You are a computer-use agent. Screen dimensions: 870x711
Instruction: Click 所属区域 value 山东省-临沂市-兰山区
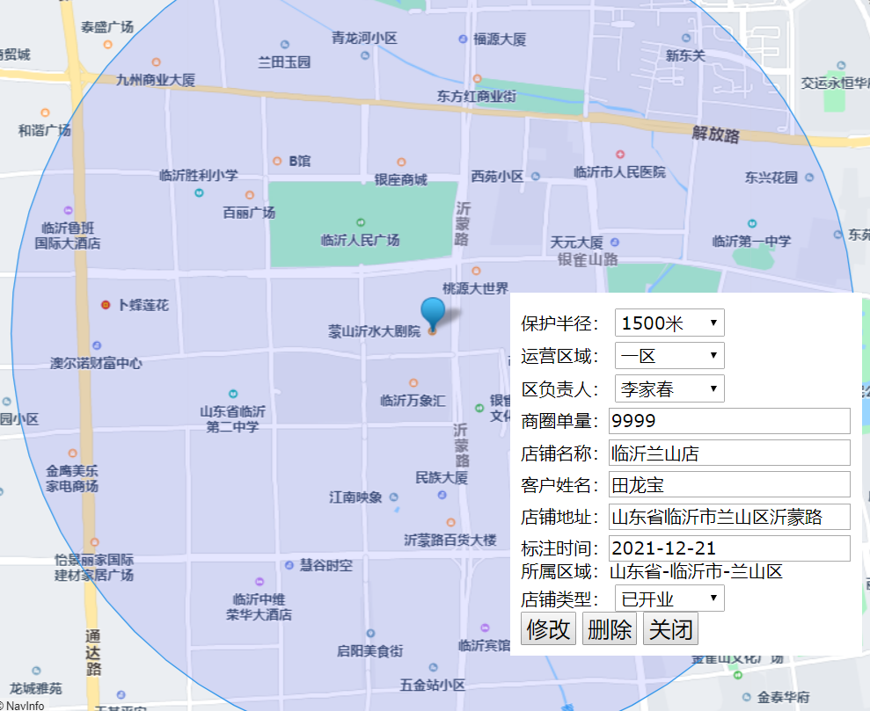[697, 571]
